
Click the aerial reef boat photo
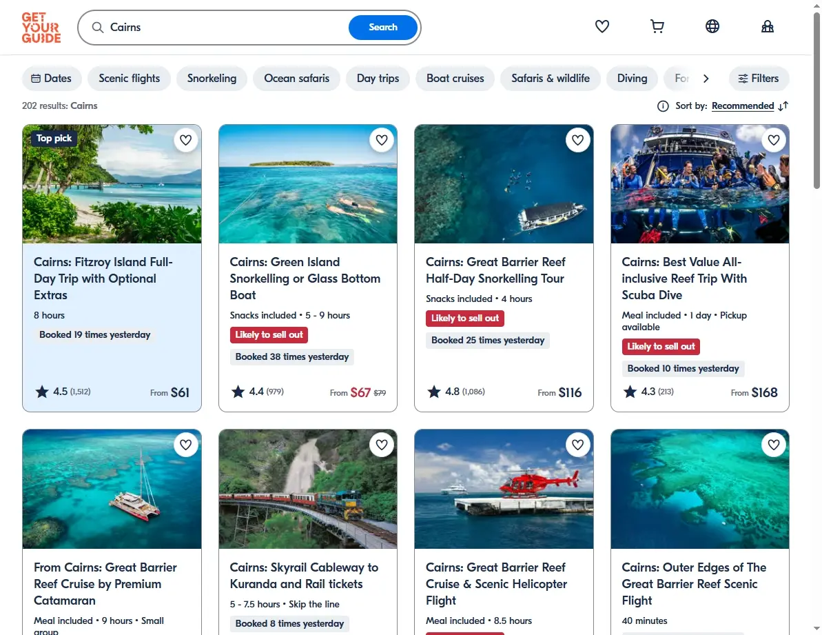pyautogui.click(x=504, y=184)
